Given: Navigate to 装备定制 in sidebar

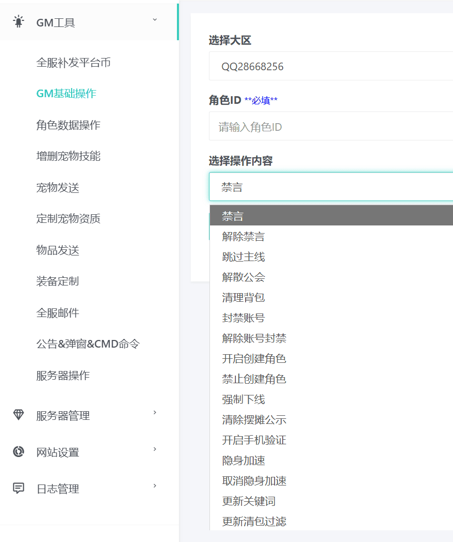Looking at the screenshot, I should point(57,281).
